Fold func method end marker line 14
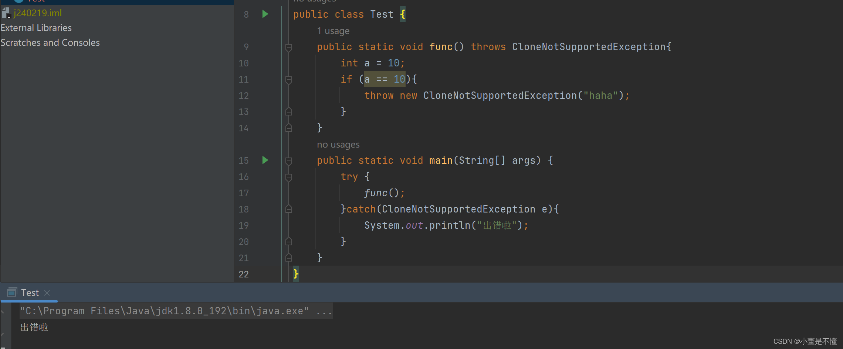This screenshot has width=843, height=349. click(x=289, y=128)
